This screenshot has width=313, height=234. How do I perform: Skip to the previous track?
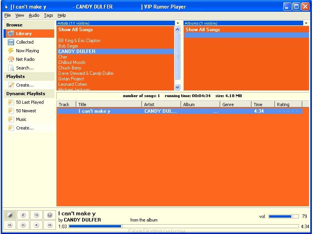[x=10, y=225]
